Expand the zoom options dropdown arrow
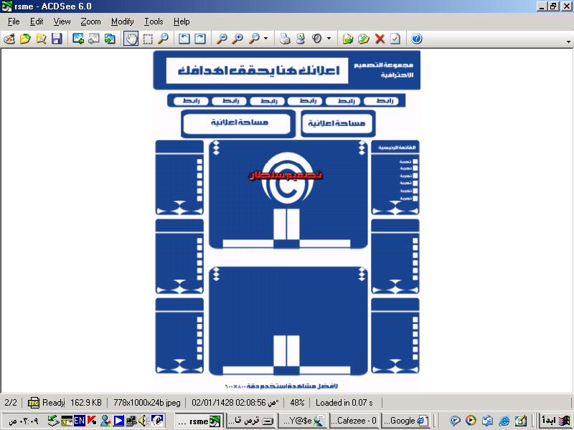 coord(265,39)
